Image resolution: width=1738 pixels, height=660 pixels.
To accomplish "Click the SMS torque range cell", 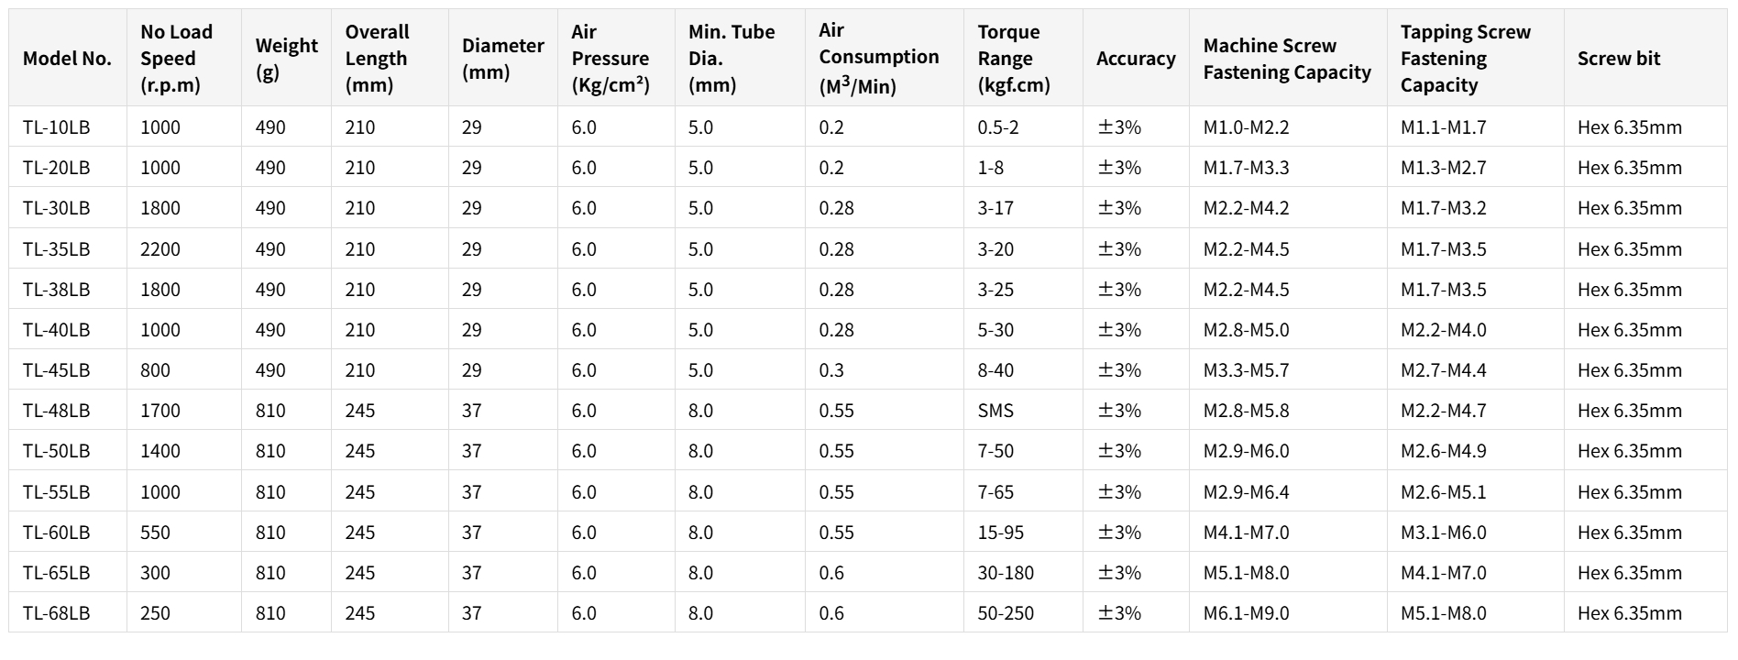I will tap(995, 411).
